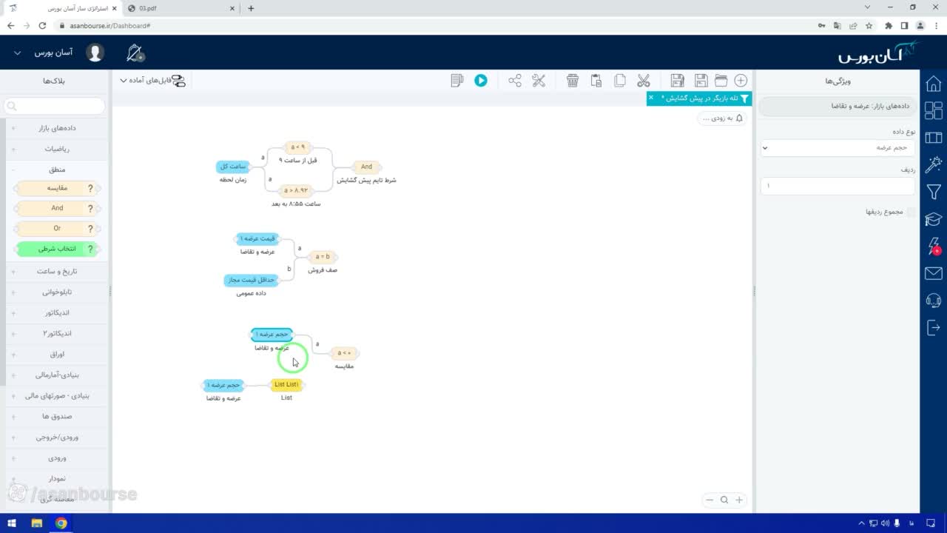This screenshot has width=947, height=533.
Task: Collapse the منطق block category
Action: 57,170
